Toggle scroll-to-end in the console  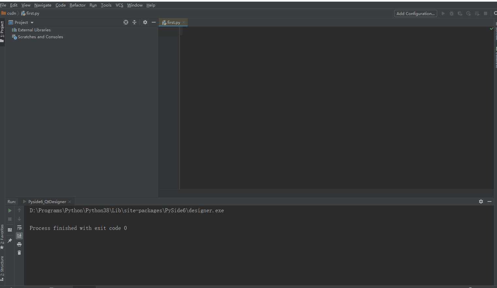[19, 235]
